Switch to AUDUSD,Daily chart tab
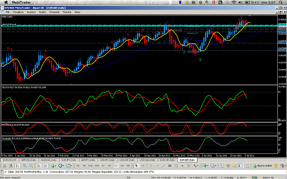Viewport: 287px width, 179px height. 49,160
